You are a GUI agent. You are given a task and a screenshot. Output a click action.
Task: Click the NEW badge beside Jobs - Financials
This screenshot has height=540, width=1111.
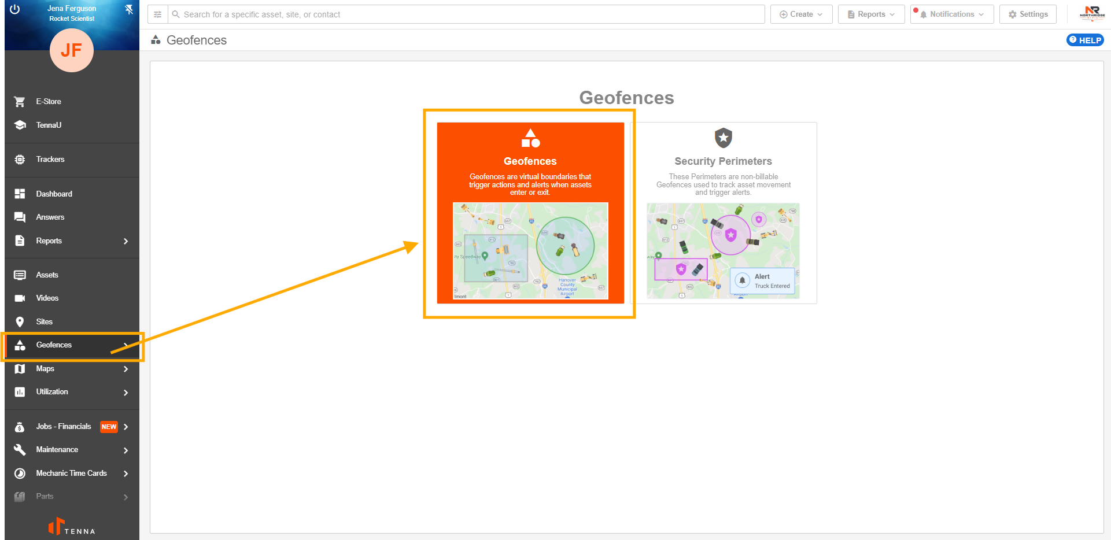[109, 427]
